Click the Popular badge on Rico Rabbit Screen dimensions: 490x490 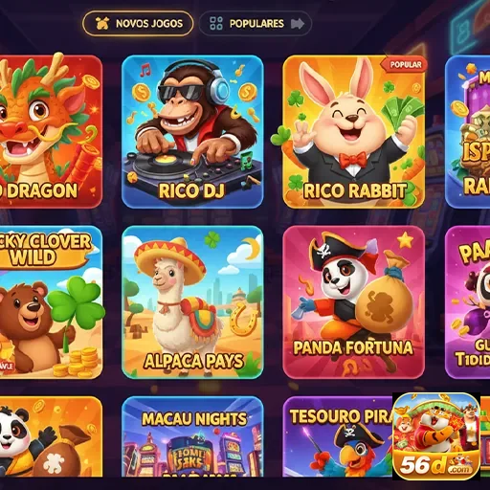(x=404, y=65)
